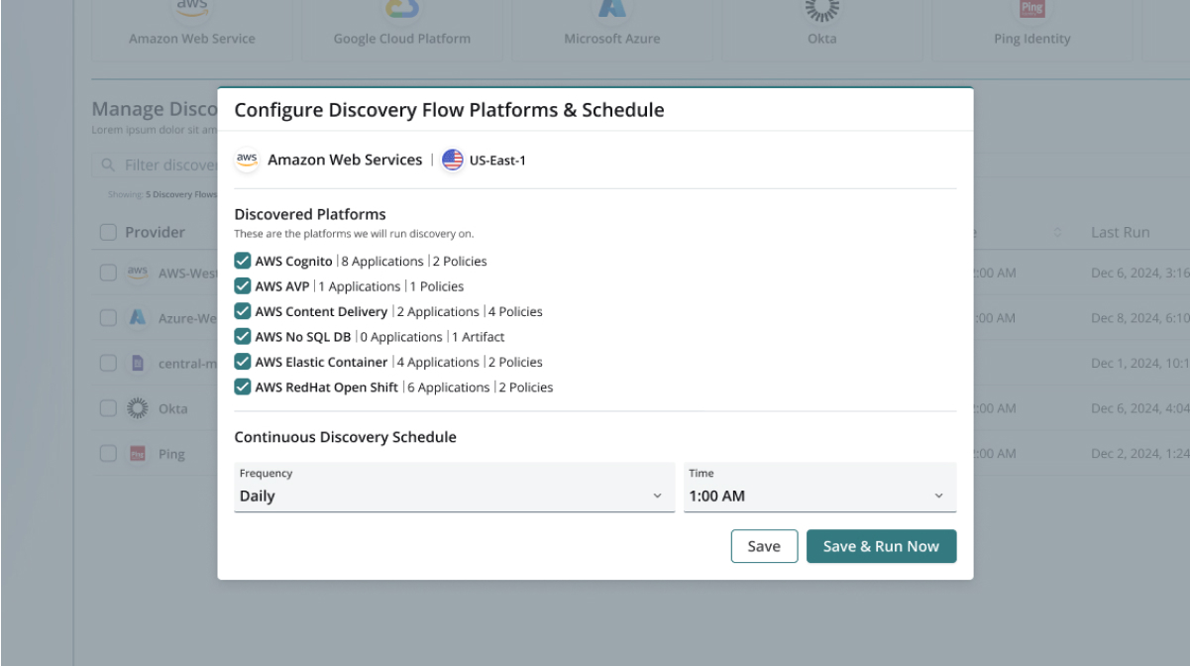Click the Dec 6, 2024, 3:16 last run cell
The image size is (1190, 666).
[1139, 273]
